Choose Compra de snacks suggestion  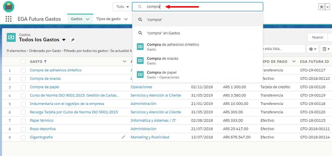click(x=198, y=61)
